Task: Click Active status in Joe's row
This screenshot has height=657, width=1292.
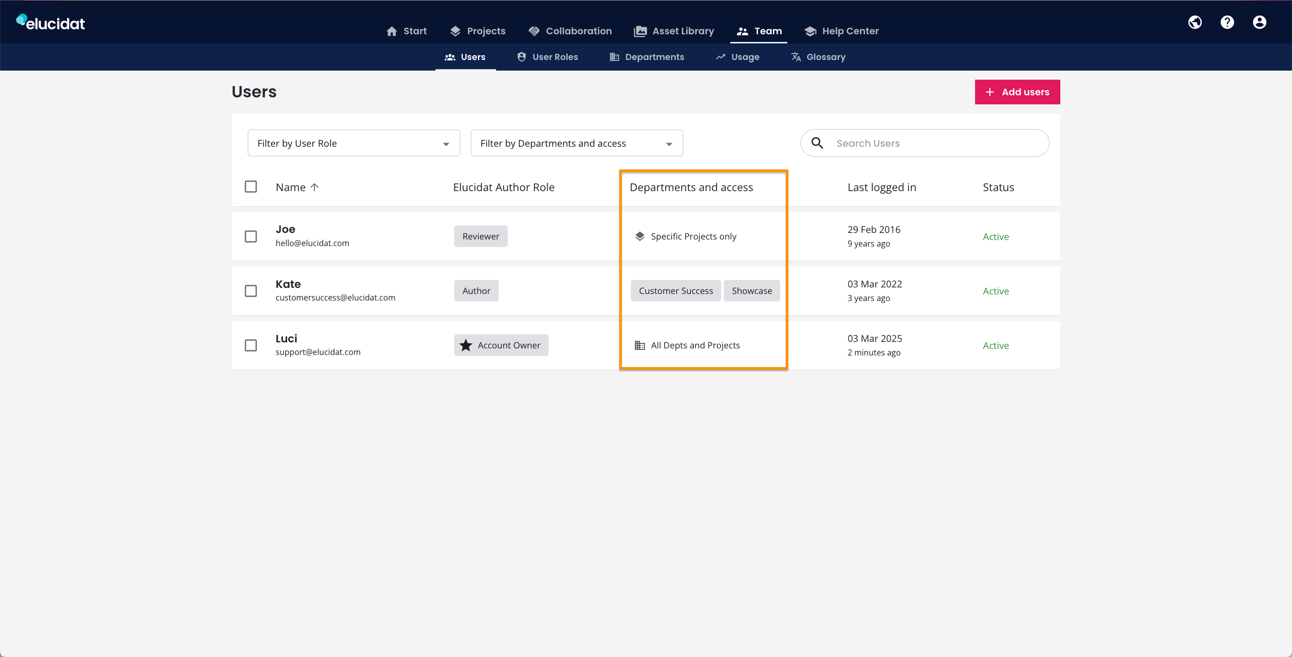Action: [996, 236]
